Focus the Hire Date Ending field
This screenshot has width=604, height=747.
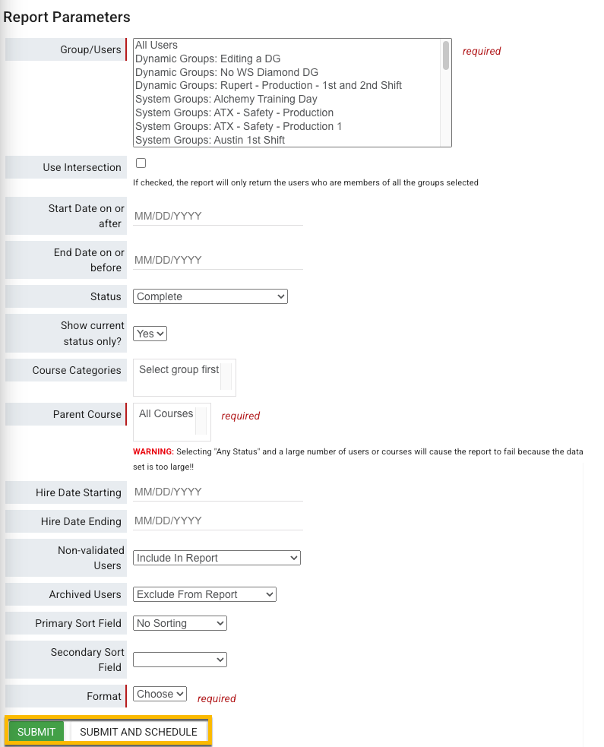pyautogui.click(x=218, y=521)
